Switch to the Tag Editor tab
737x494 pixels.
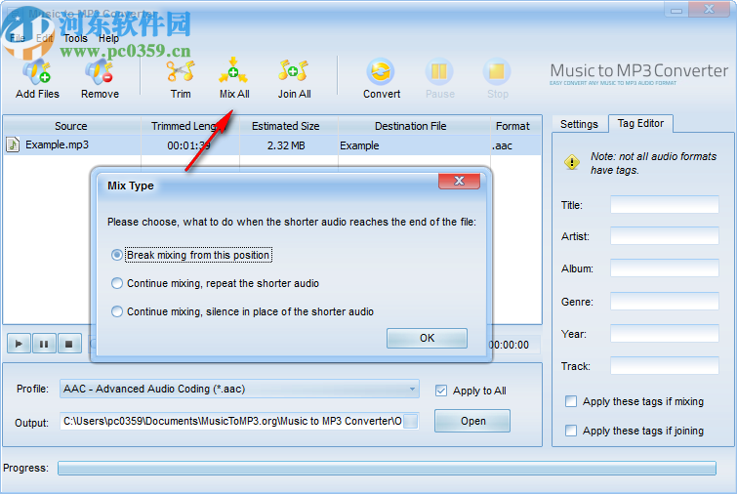(x=640, y=123)
